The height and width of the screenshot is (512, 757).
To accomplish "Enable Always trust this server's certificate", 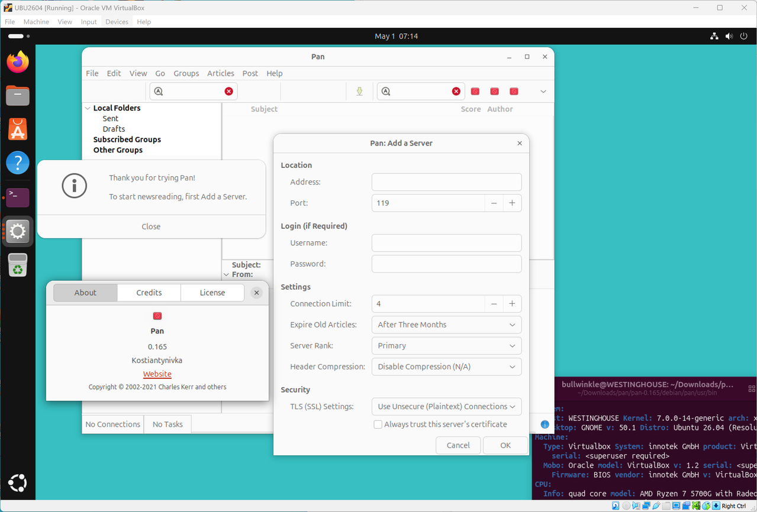I will click(378, 424).
